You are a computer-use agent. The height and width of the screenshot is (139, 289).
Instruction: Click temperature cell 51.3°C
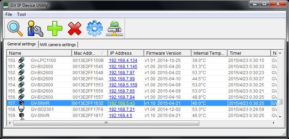[x=199, y=67]
